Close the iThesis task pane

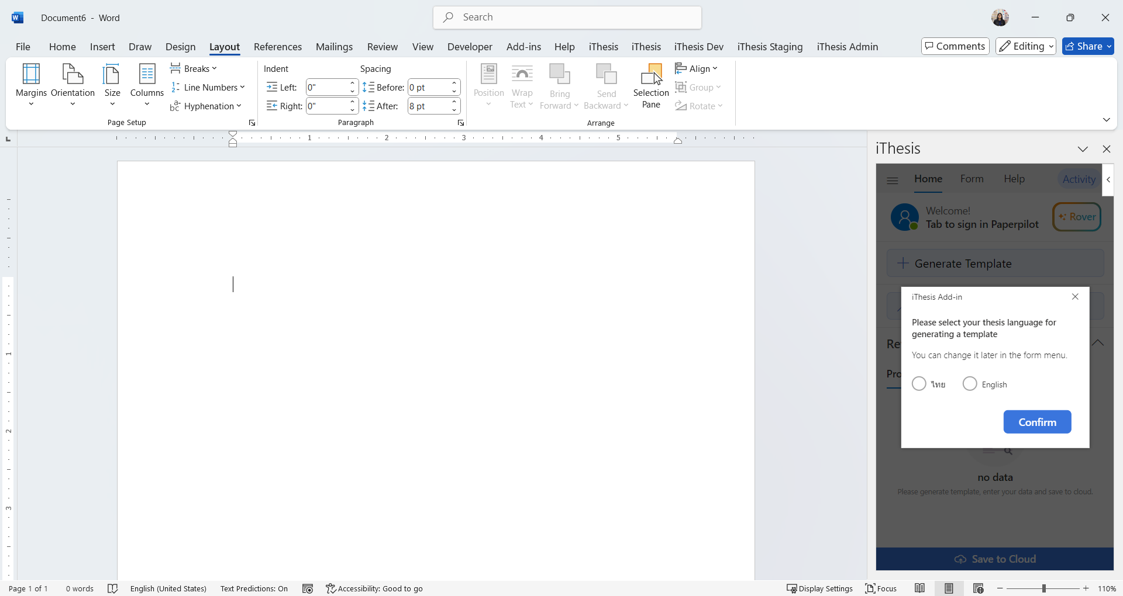pyautogui.click(x=1107, y=149)
